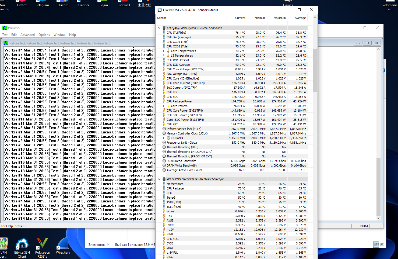Image resolution: width=398 pixels, height=259 pixels.
Task: Collapse the CPU [#0] AMD Ryzen sensor group
Action: [x=159, y=28]
